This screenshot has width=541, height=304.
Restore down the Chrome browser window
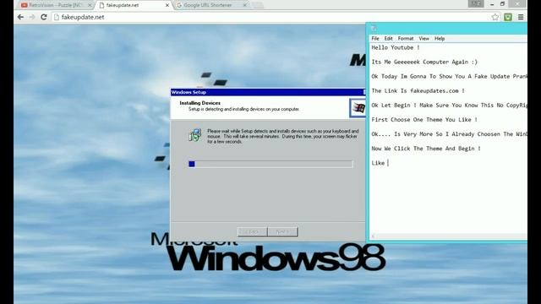coord(502,4)
